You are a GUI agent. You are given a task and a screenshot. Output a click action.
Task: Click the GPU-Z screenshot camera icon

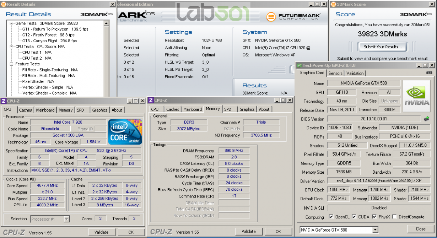click(429, 73)
